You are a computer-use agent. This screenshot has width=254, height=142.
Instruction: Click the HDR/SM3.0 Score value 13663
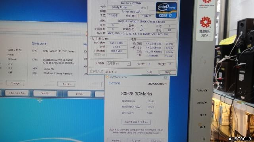coord(151,107)
